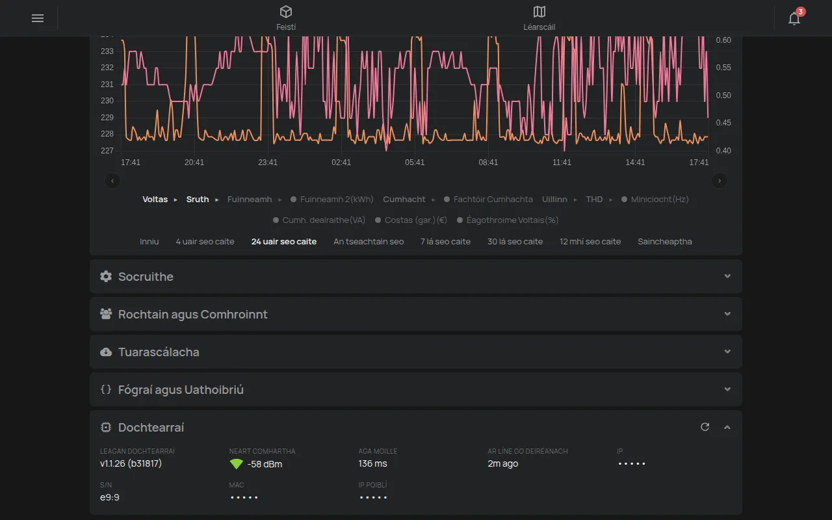832x520 pixels.
Task: Refresh the Dochtearraí firmware info
Action: 705,427
